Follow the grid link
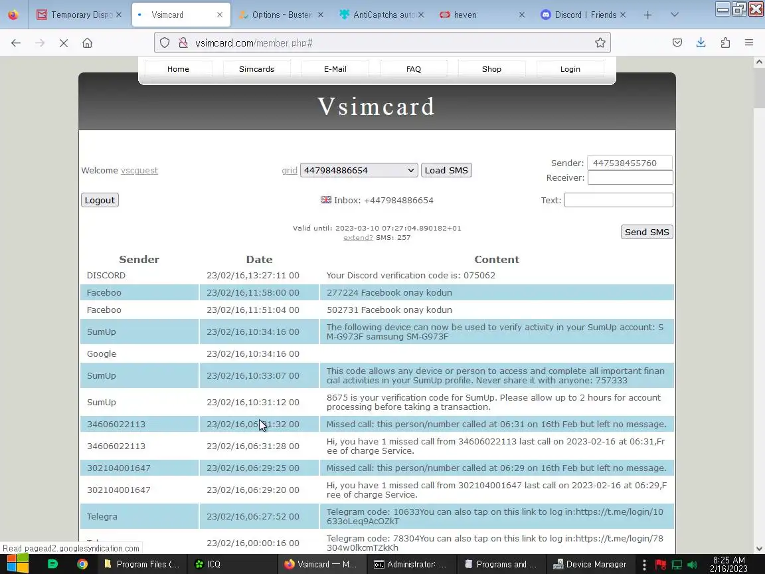Image resolution: width=765 pixels, height=574 pixels. 290,170
